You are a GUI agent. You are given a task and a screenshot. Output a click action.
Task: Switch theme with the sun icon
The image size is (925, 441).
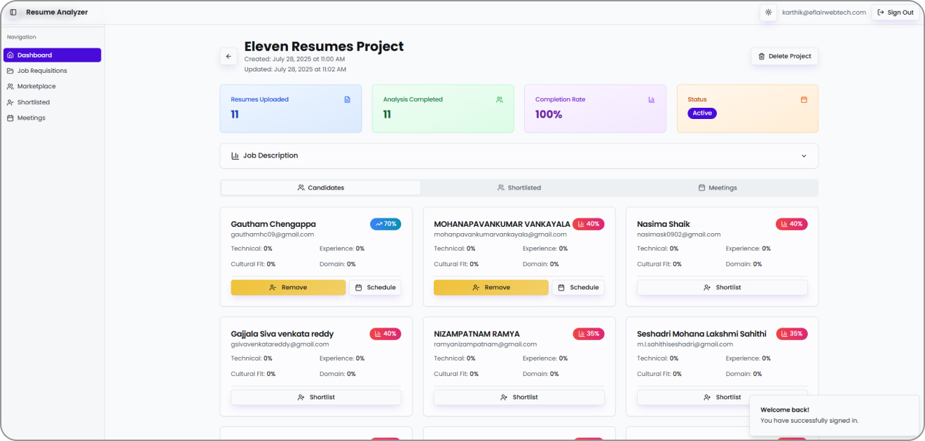point(769,13)
